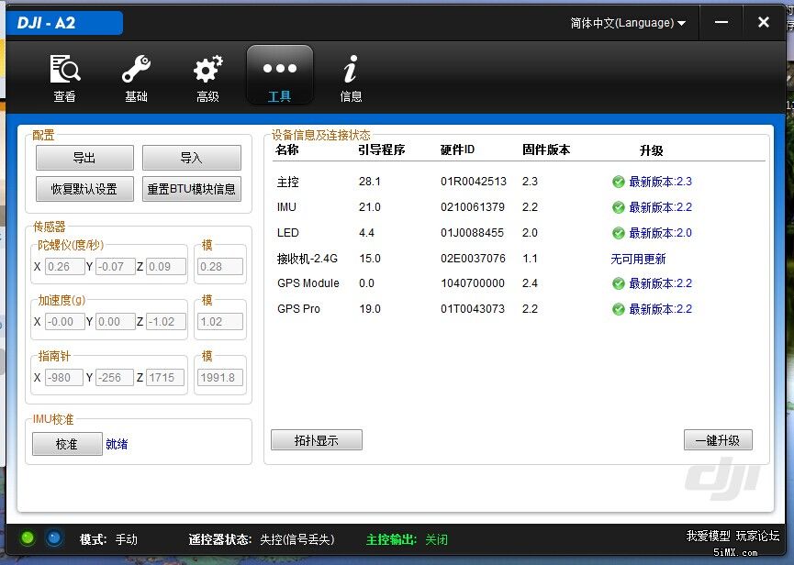Click the 硬件ID column header
The width and height of the screenshot is (794, 565).
coord(457,150)
